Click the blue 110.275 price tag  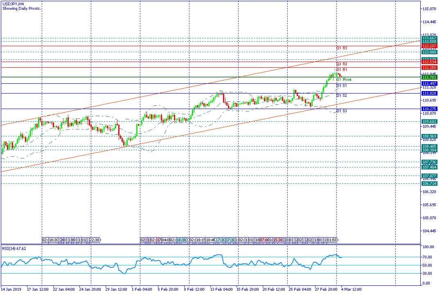[x=429, y=109]
